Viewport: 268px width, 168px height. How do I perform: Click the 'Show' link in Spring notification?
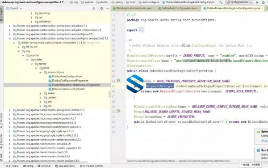pyautogui.click(x=264, y=141)
